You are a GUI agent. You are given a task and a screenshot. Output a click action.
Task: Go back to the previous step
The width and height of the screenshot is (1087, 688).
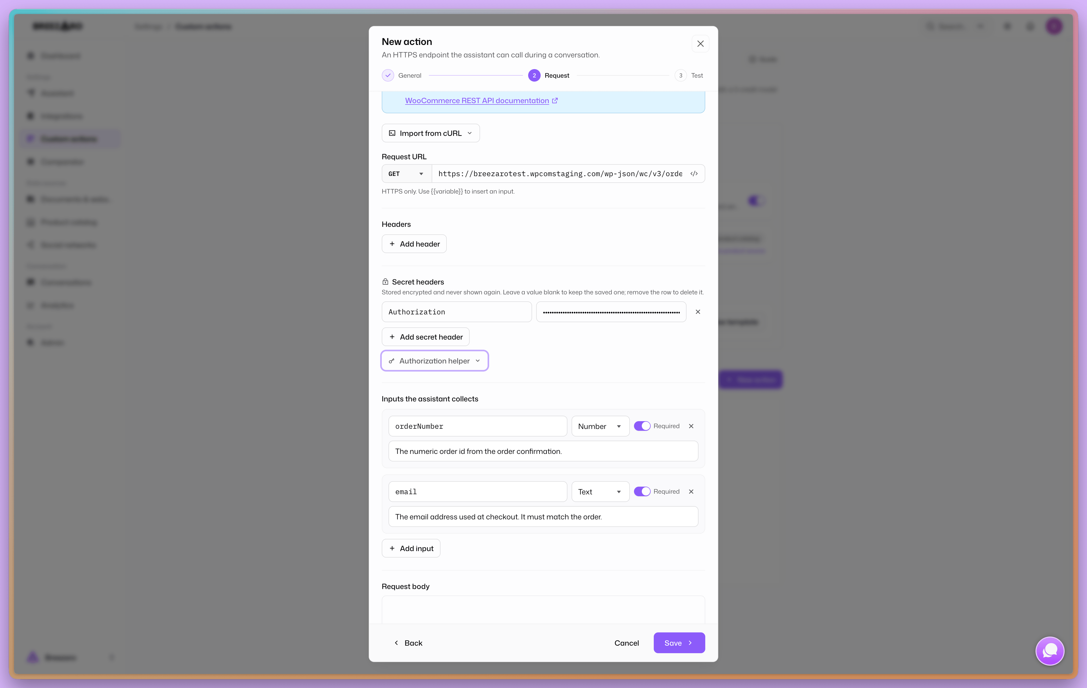click(x=408, y=643)
